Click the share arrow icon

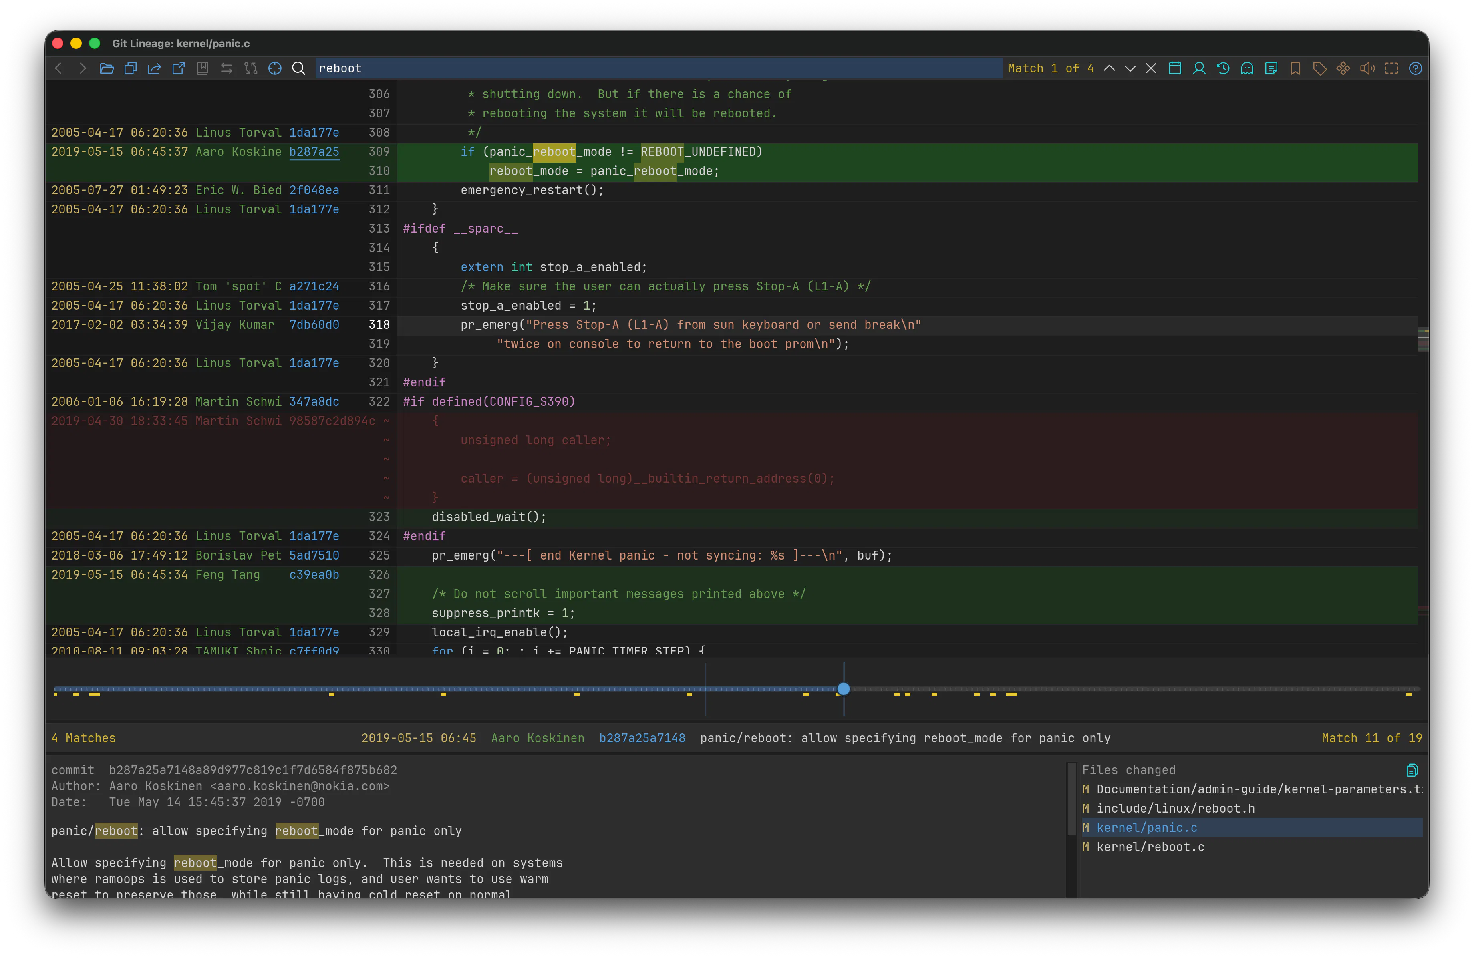154,68
